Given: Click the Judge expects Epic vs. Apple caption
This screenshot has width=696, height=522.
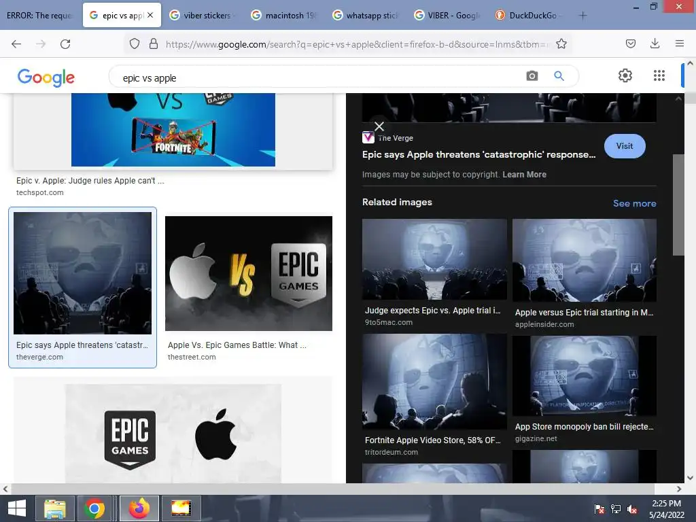Looking at the screenshot, I should tap(432, 311).
